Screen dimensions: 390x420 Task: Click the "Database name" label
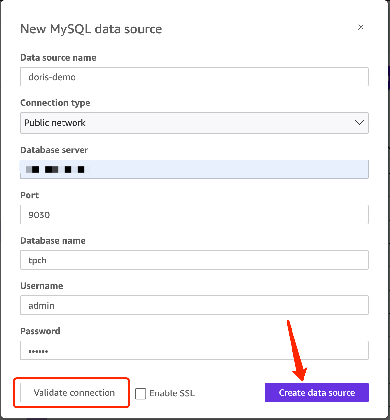tap(53, 241)
